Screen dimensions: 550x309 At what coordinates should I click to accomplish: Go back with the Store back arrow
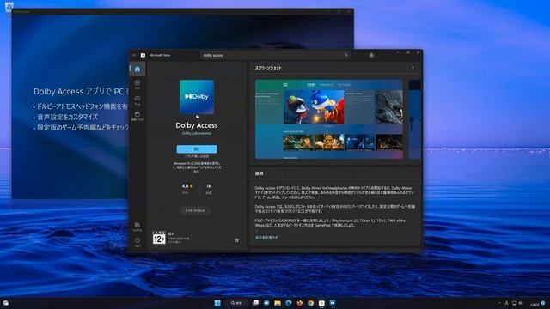134,55
